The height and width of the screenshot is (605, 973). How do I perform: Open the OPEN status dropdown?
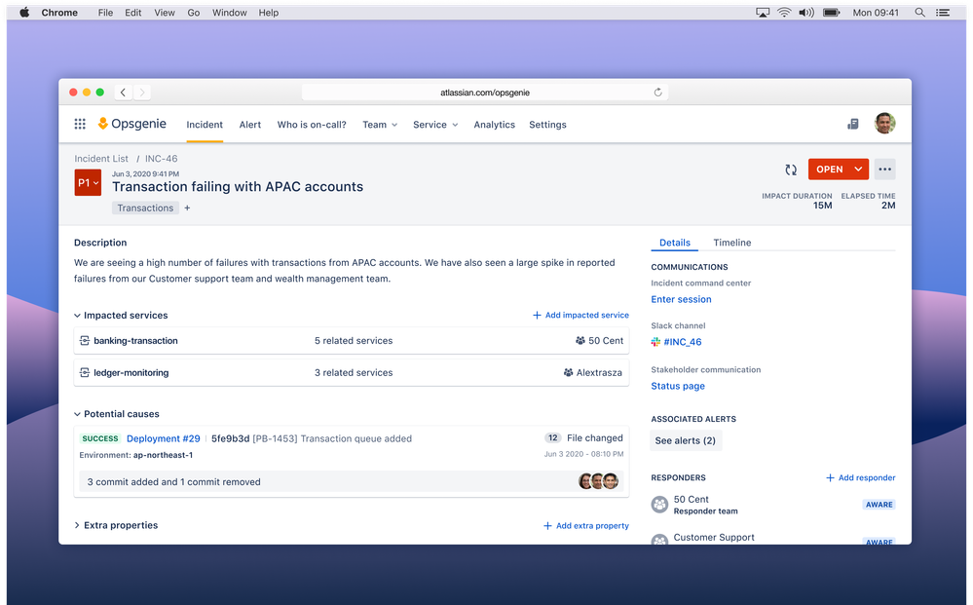[839, 169]
